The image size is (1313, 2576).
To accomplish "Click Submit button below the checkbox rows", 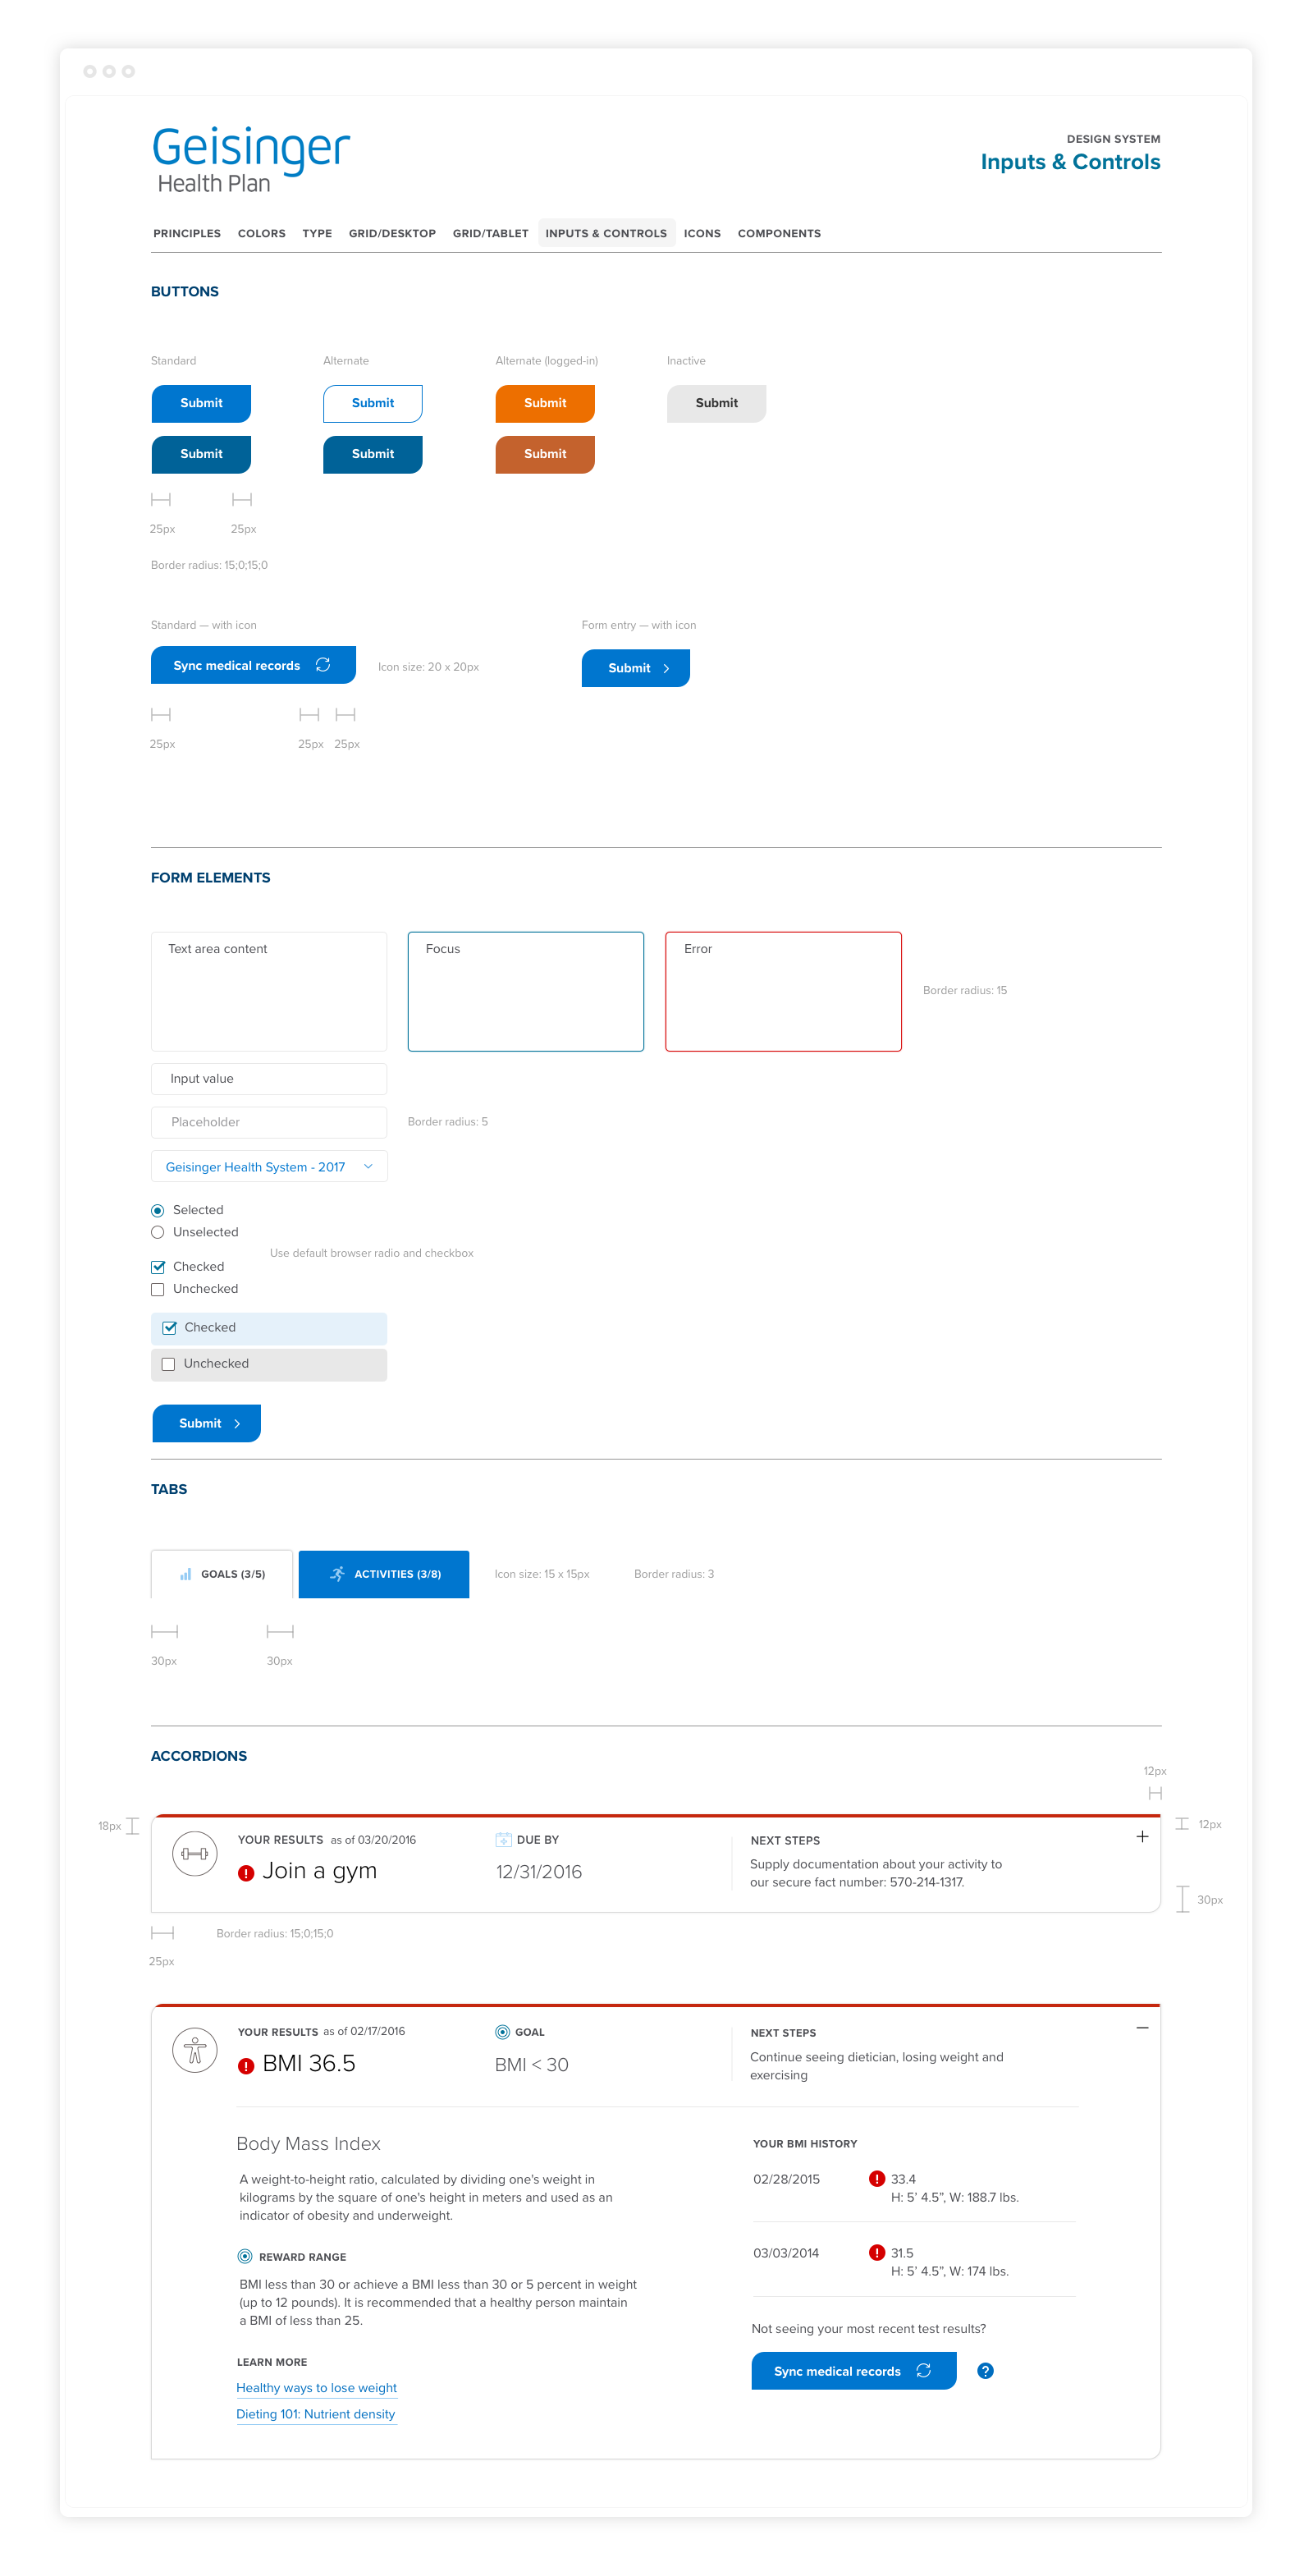I will click(x=206, y=1423).
